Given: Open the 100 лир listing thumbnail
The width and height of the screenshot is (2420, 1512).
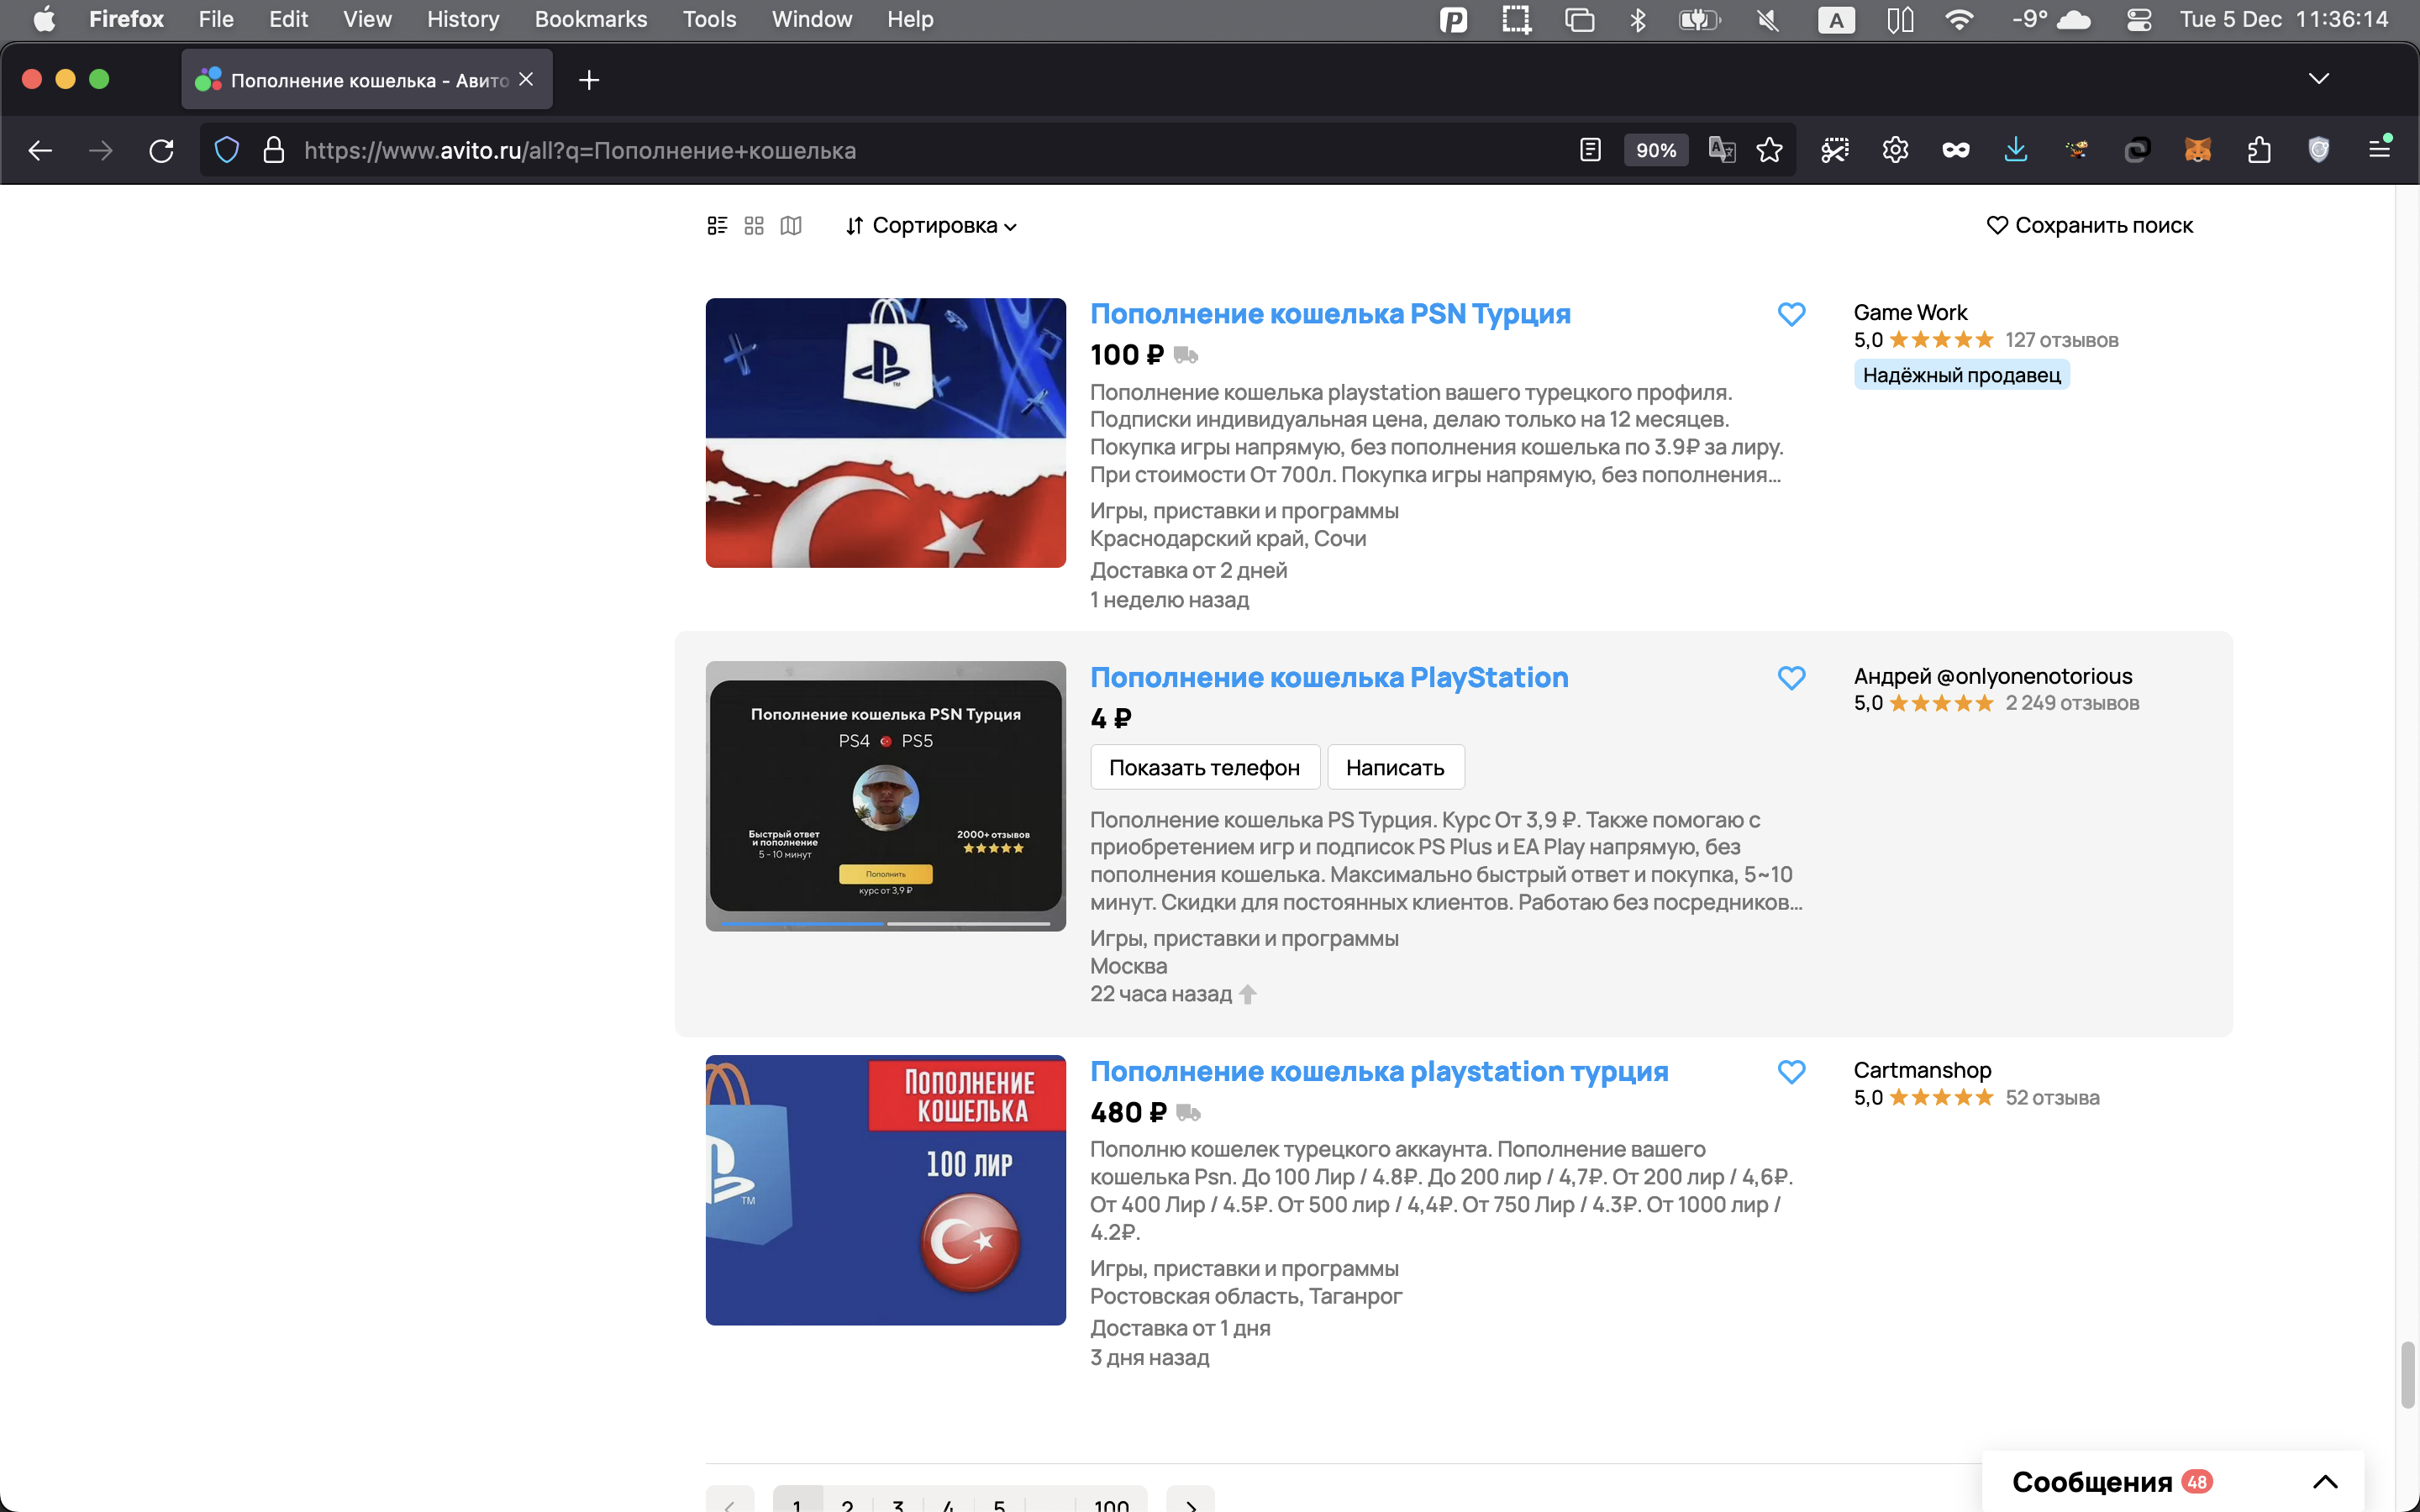Looking at the screenshot, I should tap(885, 1190).
